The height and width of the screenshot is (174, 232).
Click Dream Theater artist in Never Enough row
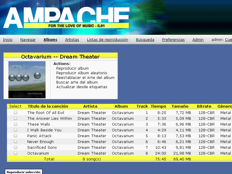pos(92,142)
